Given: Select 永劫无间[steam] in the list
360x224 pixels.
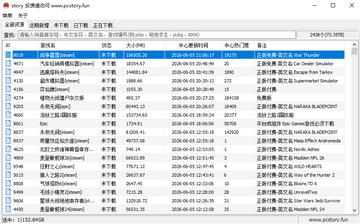Looking at the screenshot, I should click(57, 132).
